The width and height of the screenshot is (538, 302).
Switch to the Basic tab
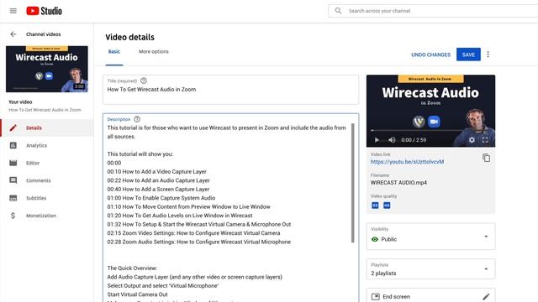114,52
